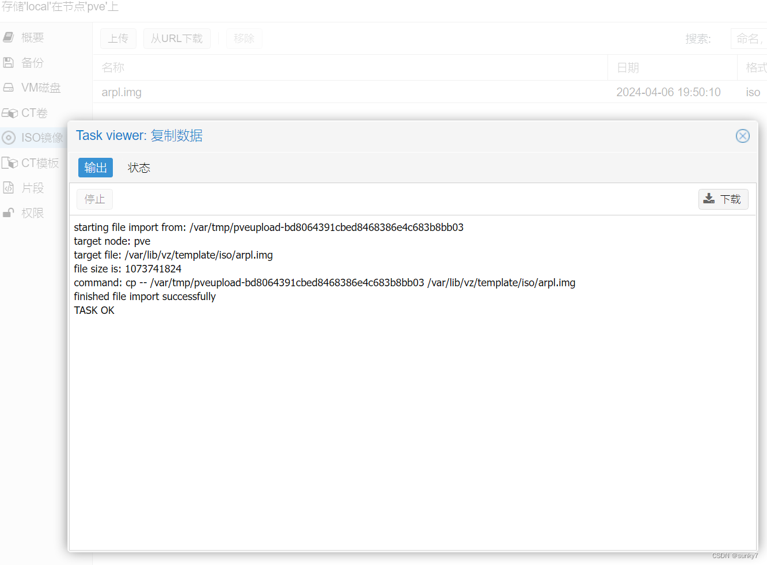Screen dimensions: 767x565
Task: Click the iso format cell
Action: [x=753, y=92]
